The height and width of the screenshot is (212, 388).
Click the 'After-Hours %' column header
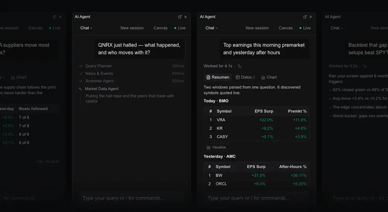click(293, 167)
